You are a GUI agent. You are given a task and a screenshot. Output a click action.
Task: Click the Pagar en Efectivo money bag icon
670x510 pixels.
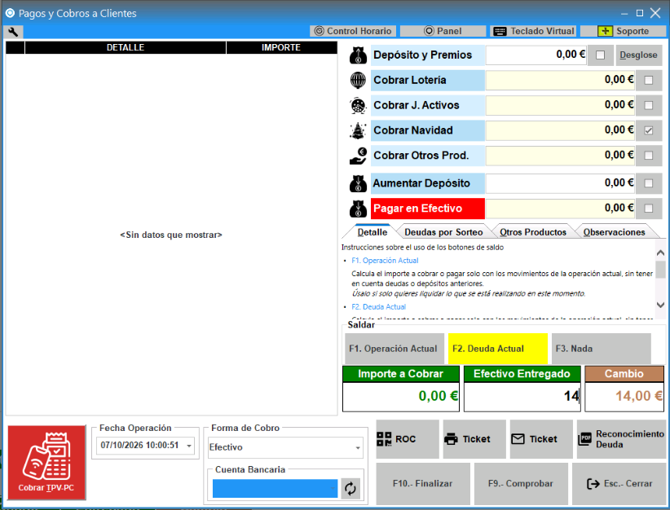click(x=358, y=209)
